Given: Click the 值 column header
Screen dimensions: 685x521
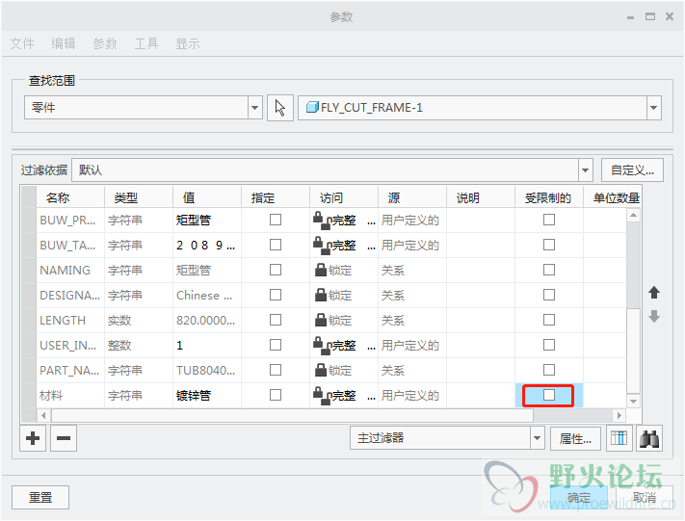Looking at the screenshot, I should pos(207,197).
